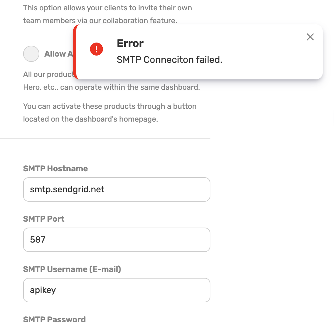The height and width of the screenshot is (322, 334).
Task: Click the bold Error heading in the toast
Action: (x=130, y=43)
